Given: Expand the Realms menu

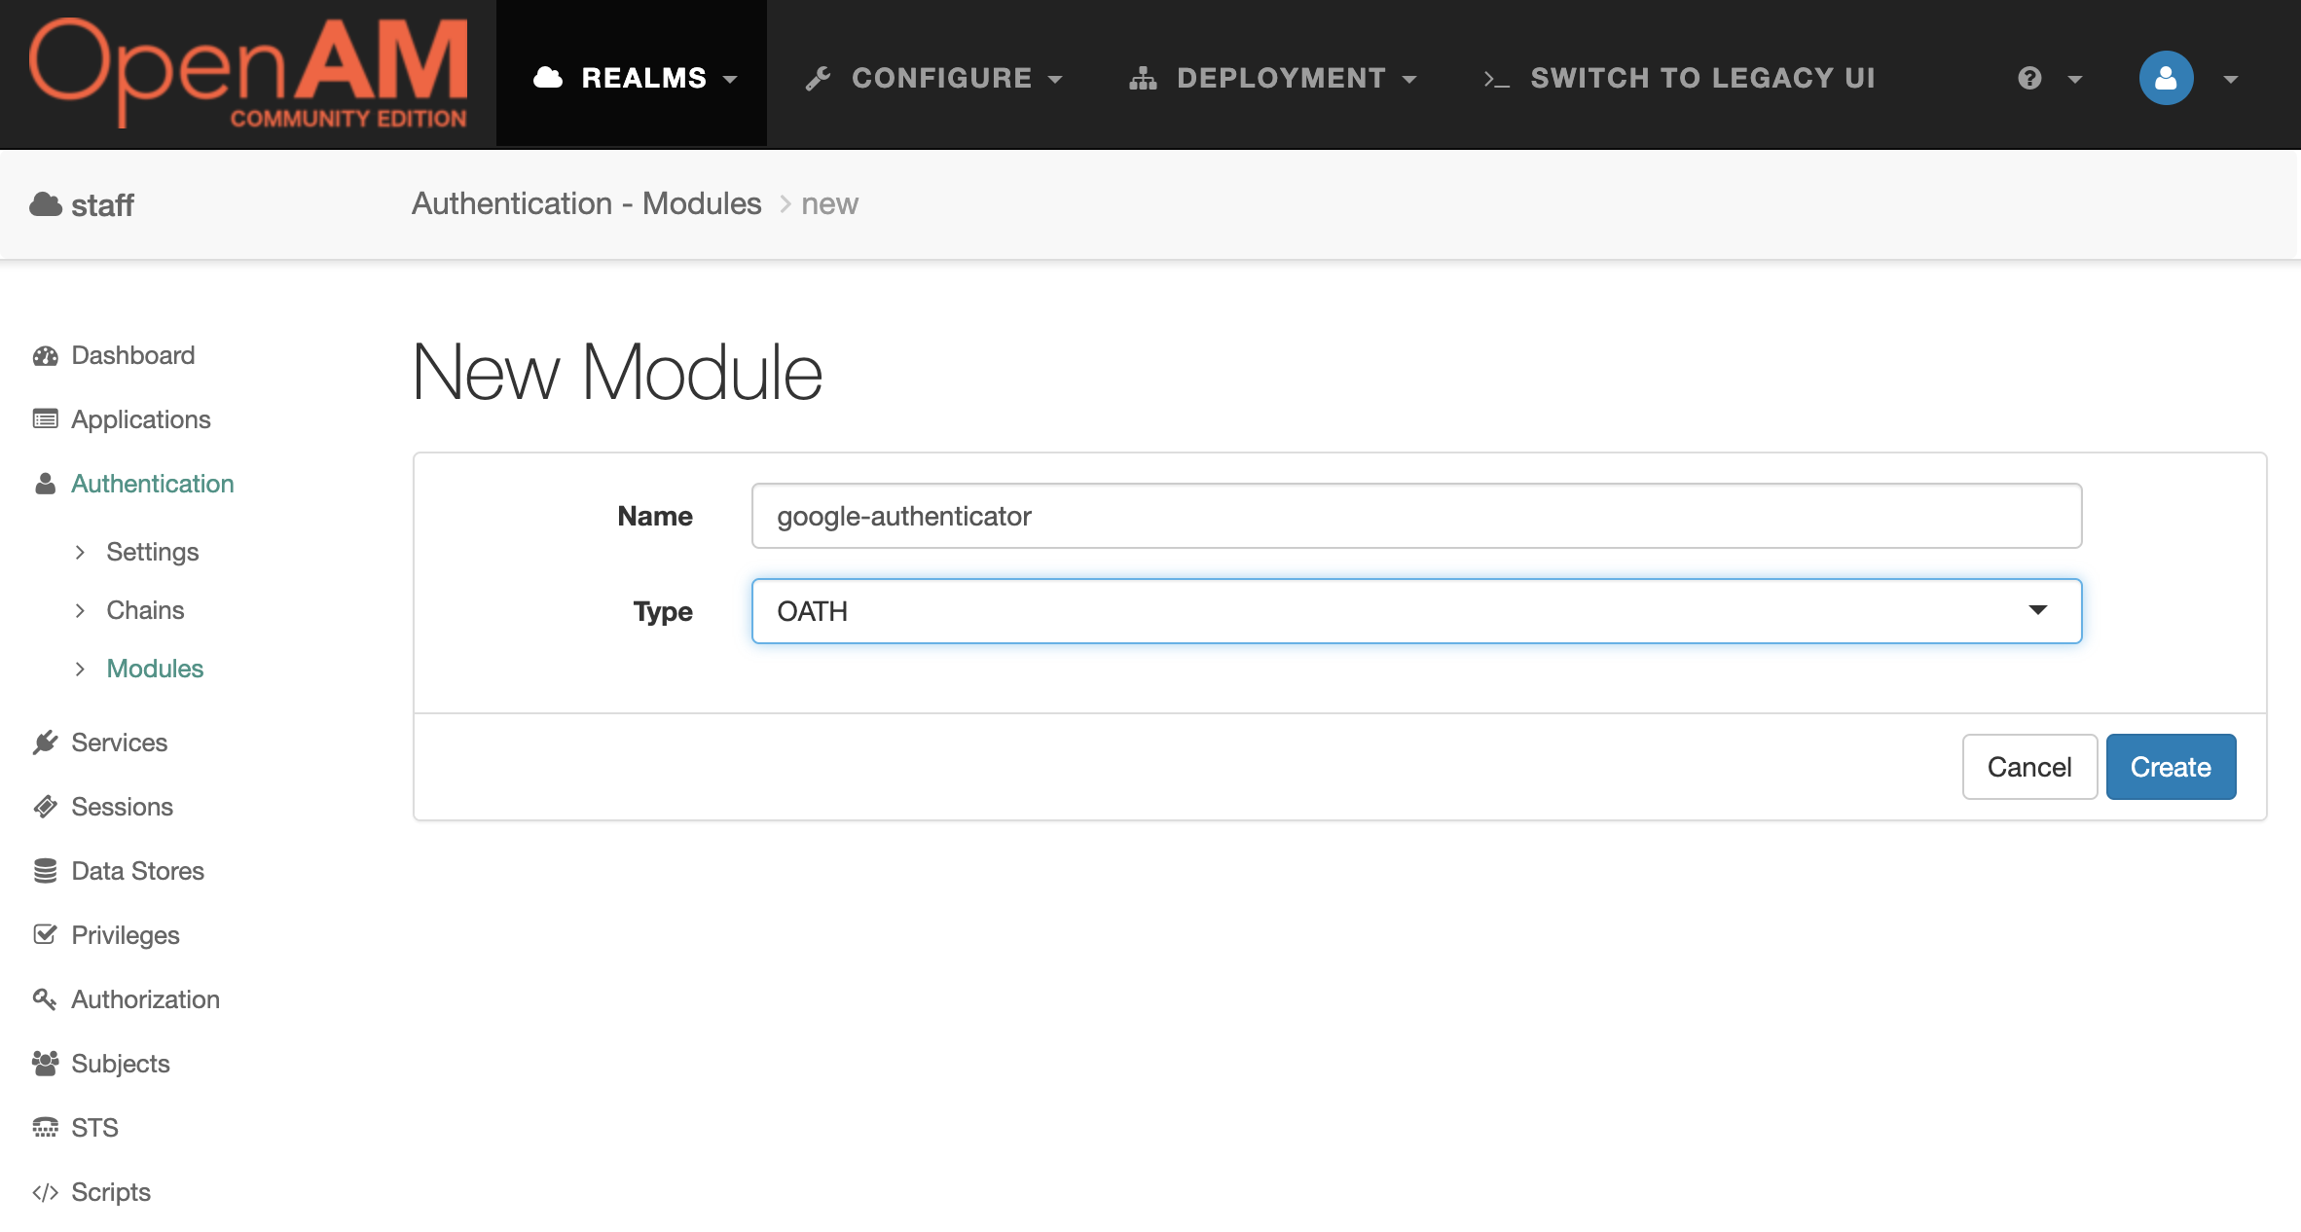Looking at the screenshot, I should 635,78.
